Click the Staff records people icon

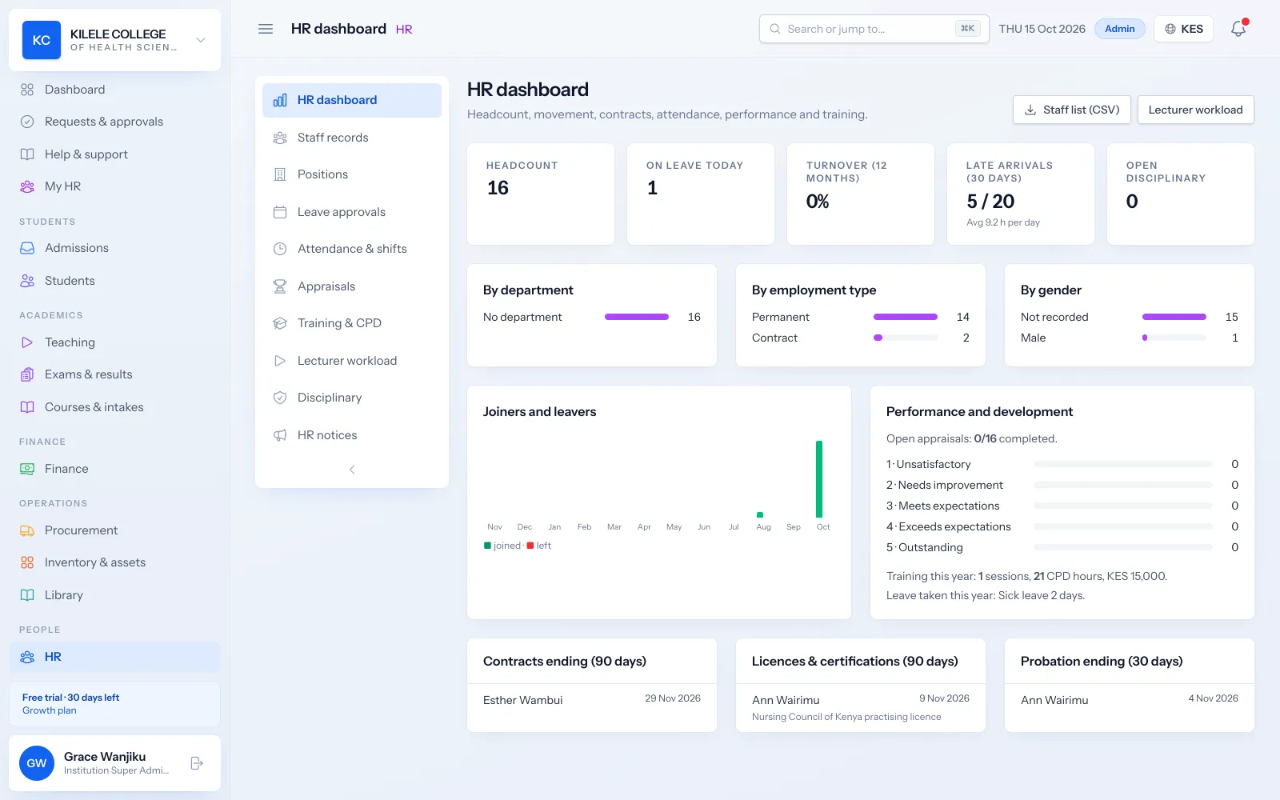pyautogui.click(x=280, y=138)
